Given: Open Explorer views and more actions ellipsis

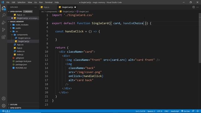Looking at the screenshot, I should [x=35, y=7].
